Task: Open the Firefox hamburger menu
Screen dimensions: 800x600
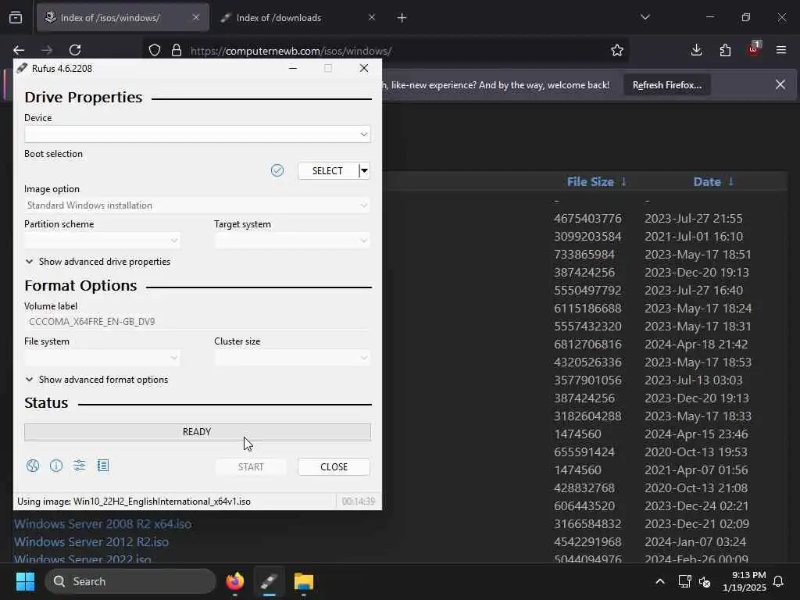Action: point(781,50)
